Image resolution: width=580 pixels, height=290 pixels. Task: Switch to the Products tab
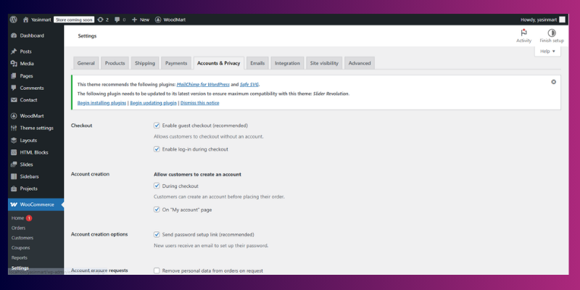[115, 63]
